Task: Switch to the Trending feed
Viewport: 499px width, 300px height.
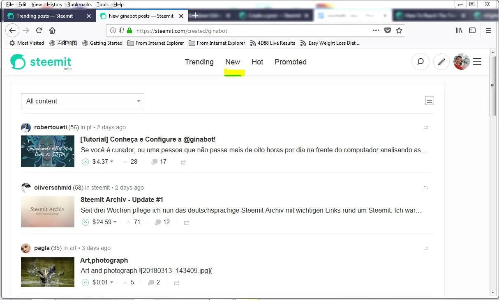Action: pos(199,62)
